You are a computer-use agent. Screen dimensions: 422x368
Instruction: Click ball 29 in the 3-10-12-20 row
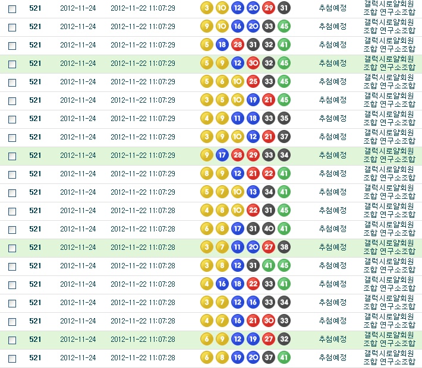coord(269,8)
